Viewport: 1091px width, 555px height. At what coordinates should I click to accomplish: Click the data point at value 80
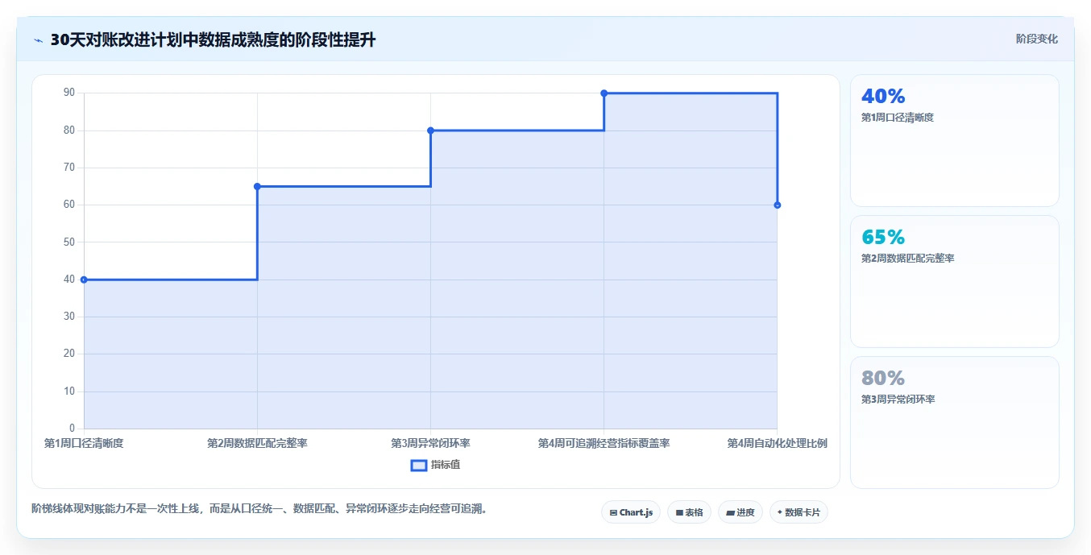[x=430, y=130]
